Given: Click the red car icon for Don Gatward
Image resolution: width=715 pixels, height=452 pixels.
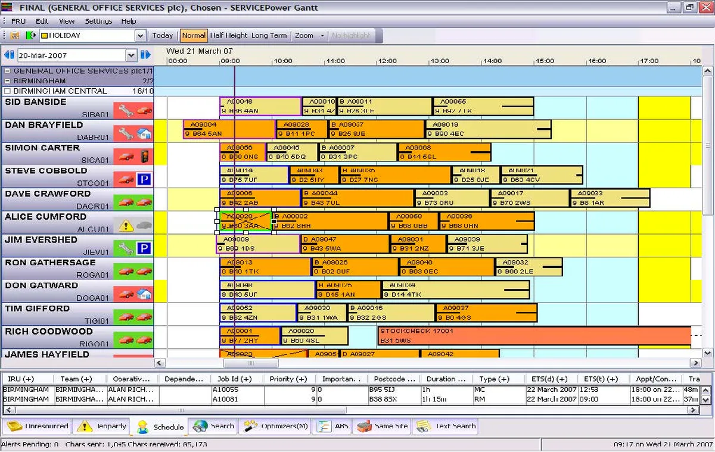Looking at the screenshot, I should tap(126, 294).
